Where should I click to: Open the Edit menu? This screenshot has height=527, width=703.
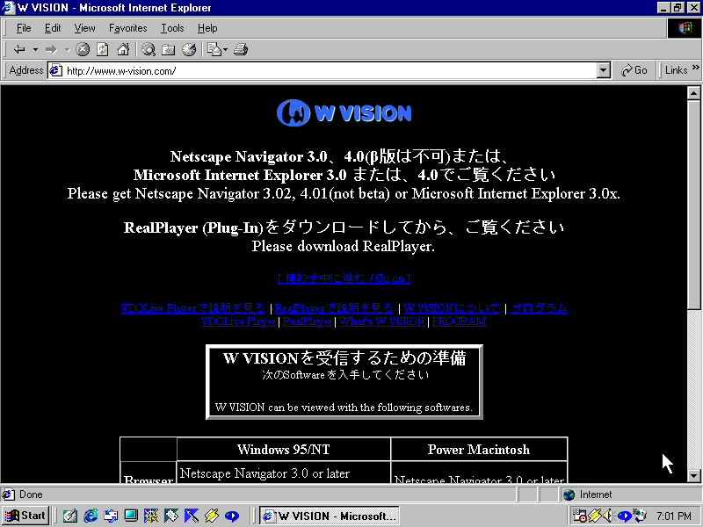tap(53, 28)
